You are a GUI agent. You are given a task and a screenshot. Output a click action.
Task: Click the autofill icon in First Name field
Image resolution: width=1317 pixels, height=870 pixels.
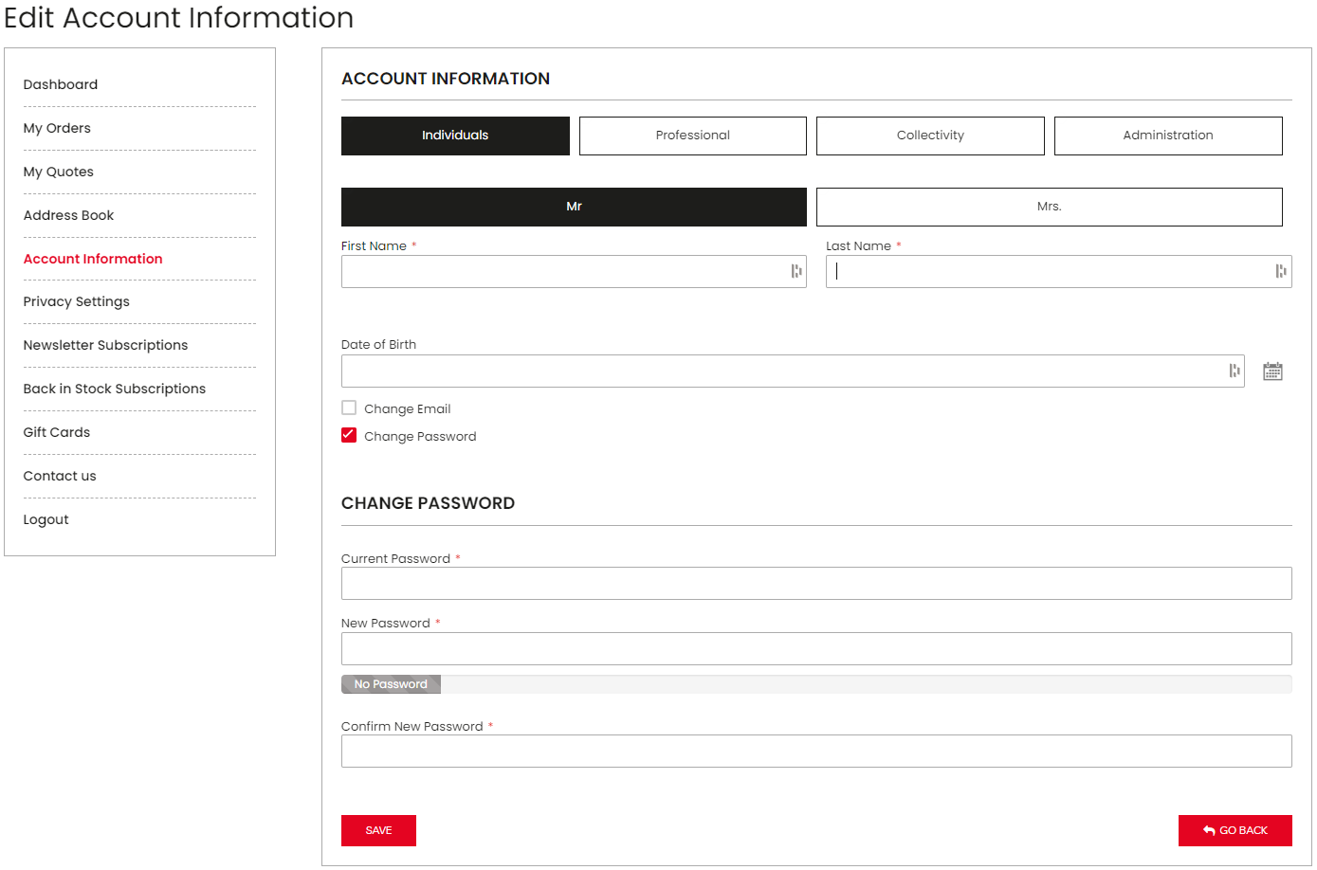click(x=796, y=271)
